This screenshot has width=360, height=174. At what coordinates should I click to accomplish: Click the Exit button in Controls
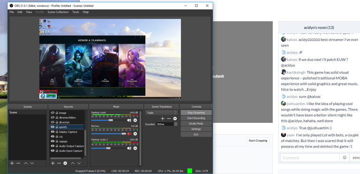tap(196, 135)
